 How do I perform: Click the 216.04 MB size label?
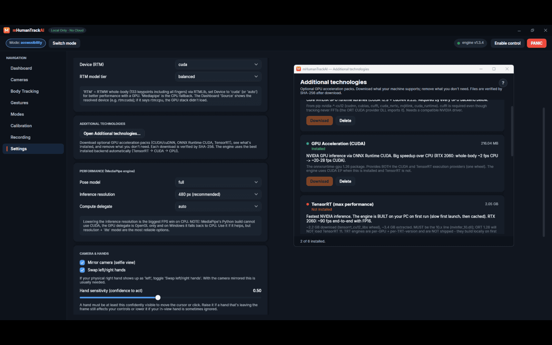[490, 143]
